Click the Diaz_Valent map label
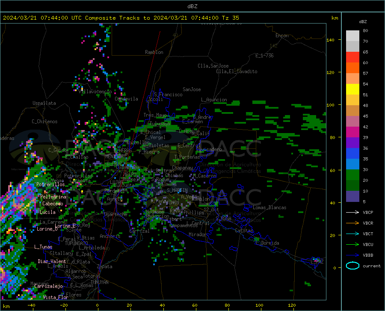385x311 pixels. coord(52,261)
